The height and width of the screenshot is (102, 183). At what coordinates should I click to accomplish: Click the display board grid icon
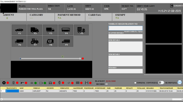(78, 83)
